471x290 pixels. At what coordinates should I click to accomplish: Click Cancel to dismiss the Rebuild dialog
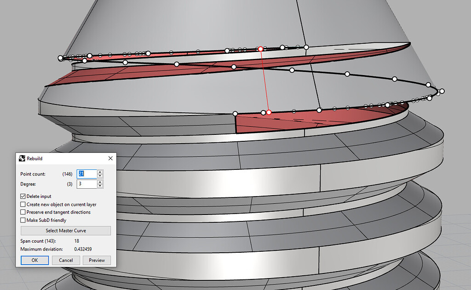(x=66, y=260)
